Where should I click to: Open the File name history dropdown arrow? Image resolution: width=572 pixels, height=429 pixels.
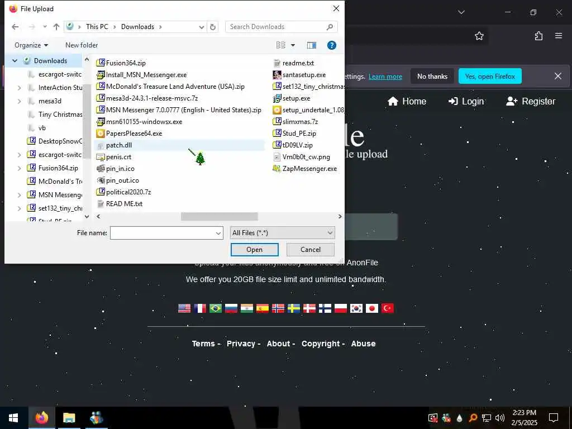(x=218, y=233)
